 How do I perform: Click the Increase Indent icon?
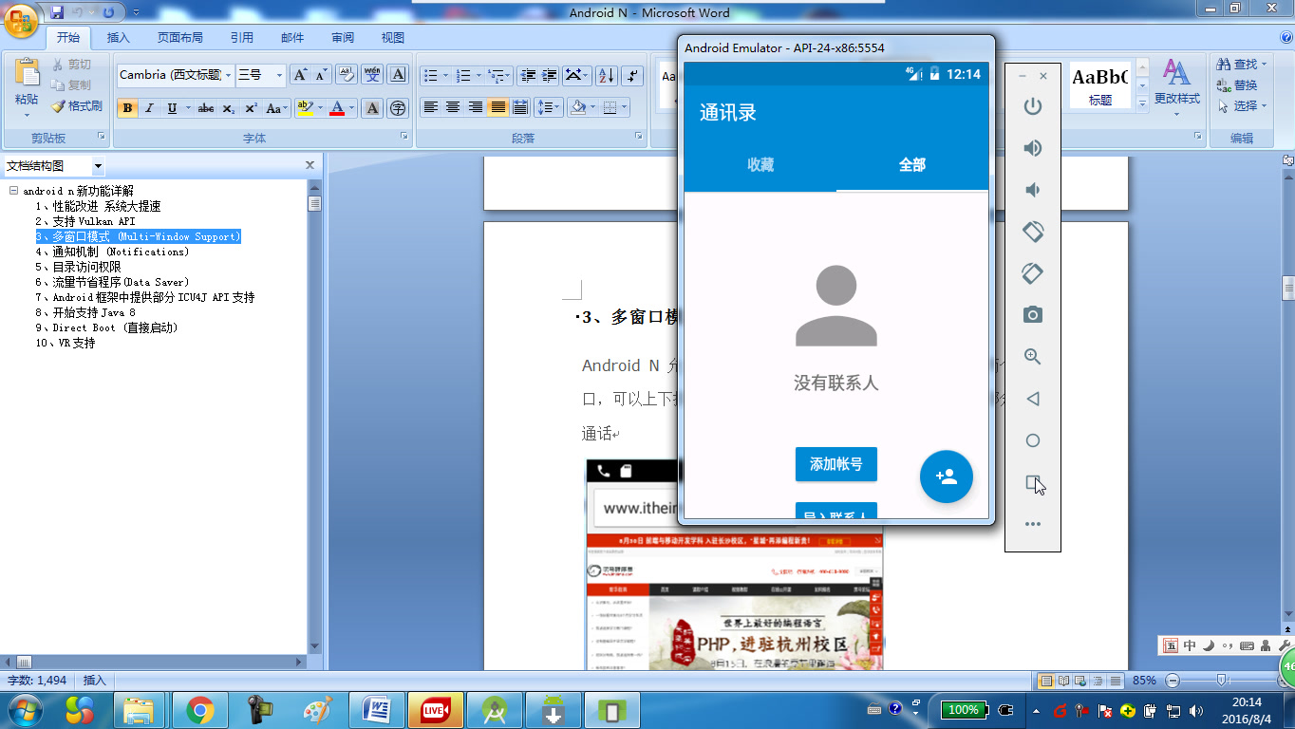coord(550,76)
